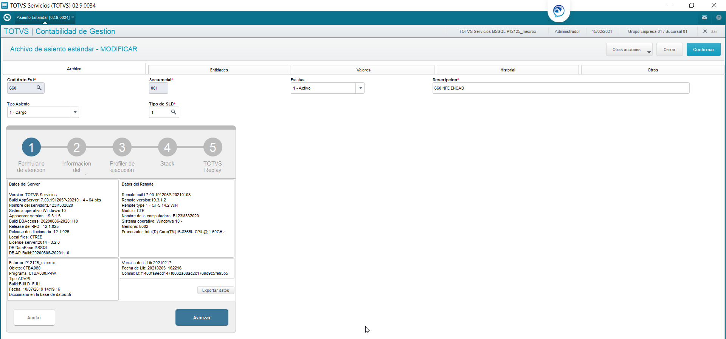Click the Sair link

[x=714, y=31]
